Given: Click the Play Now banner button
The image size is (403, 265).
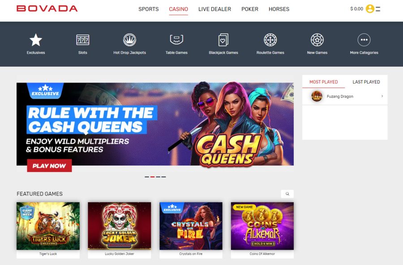Looking at the screenshot, I should click(49, 166).
